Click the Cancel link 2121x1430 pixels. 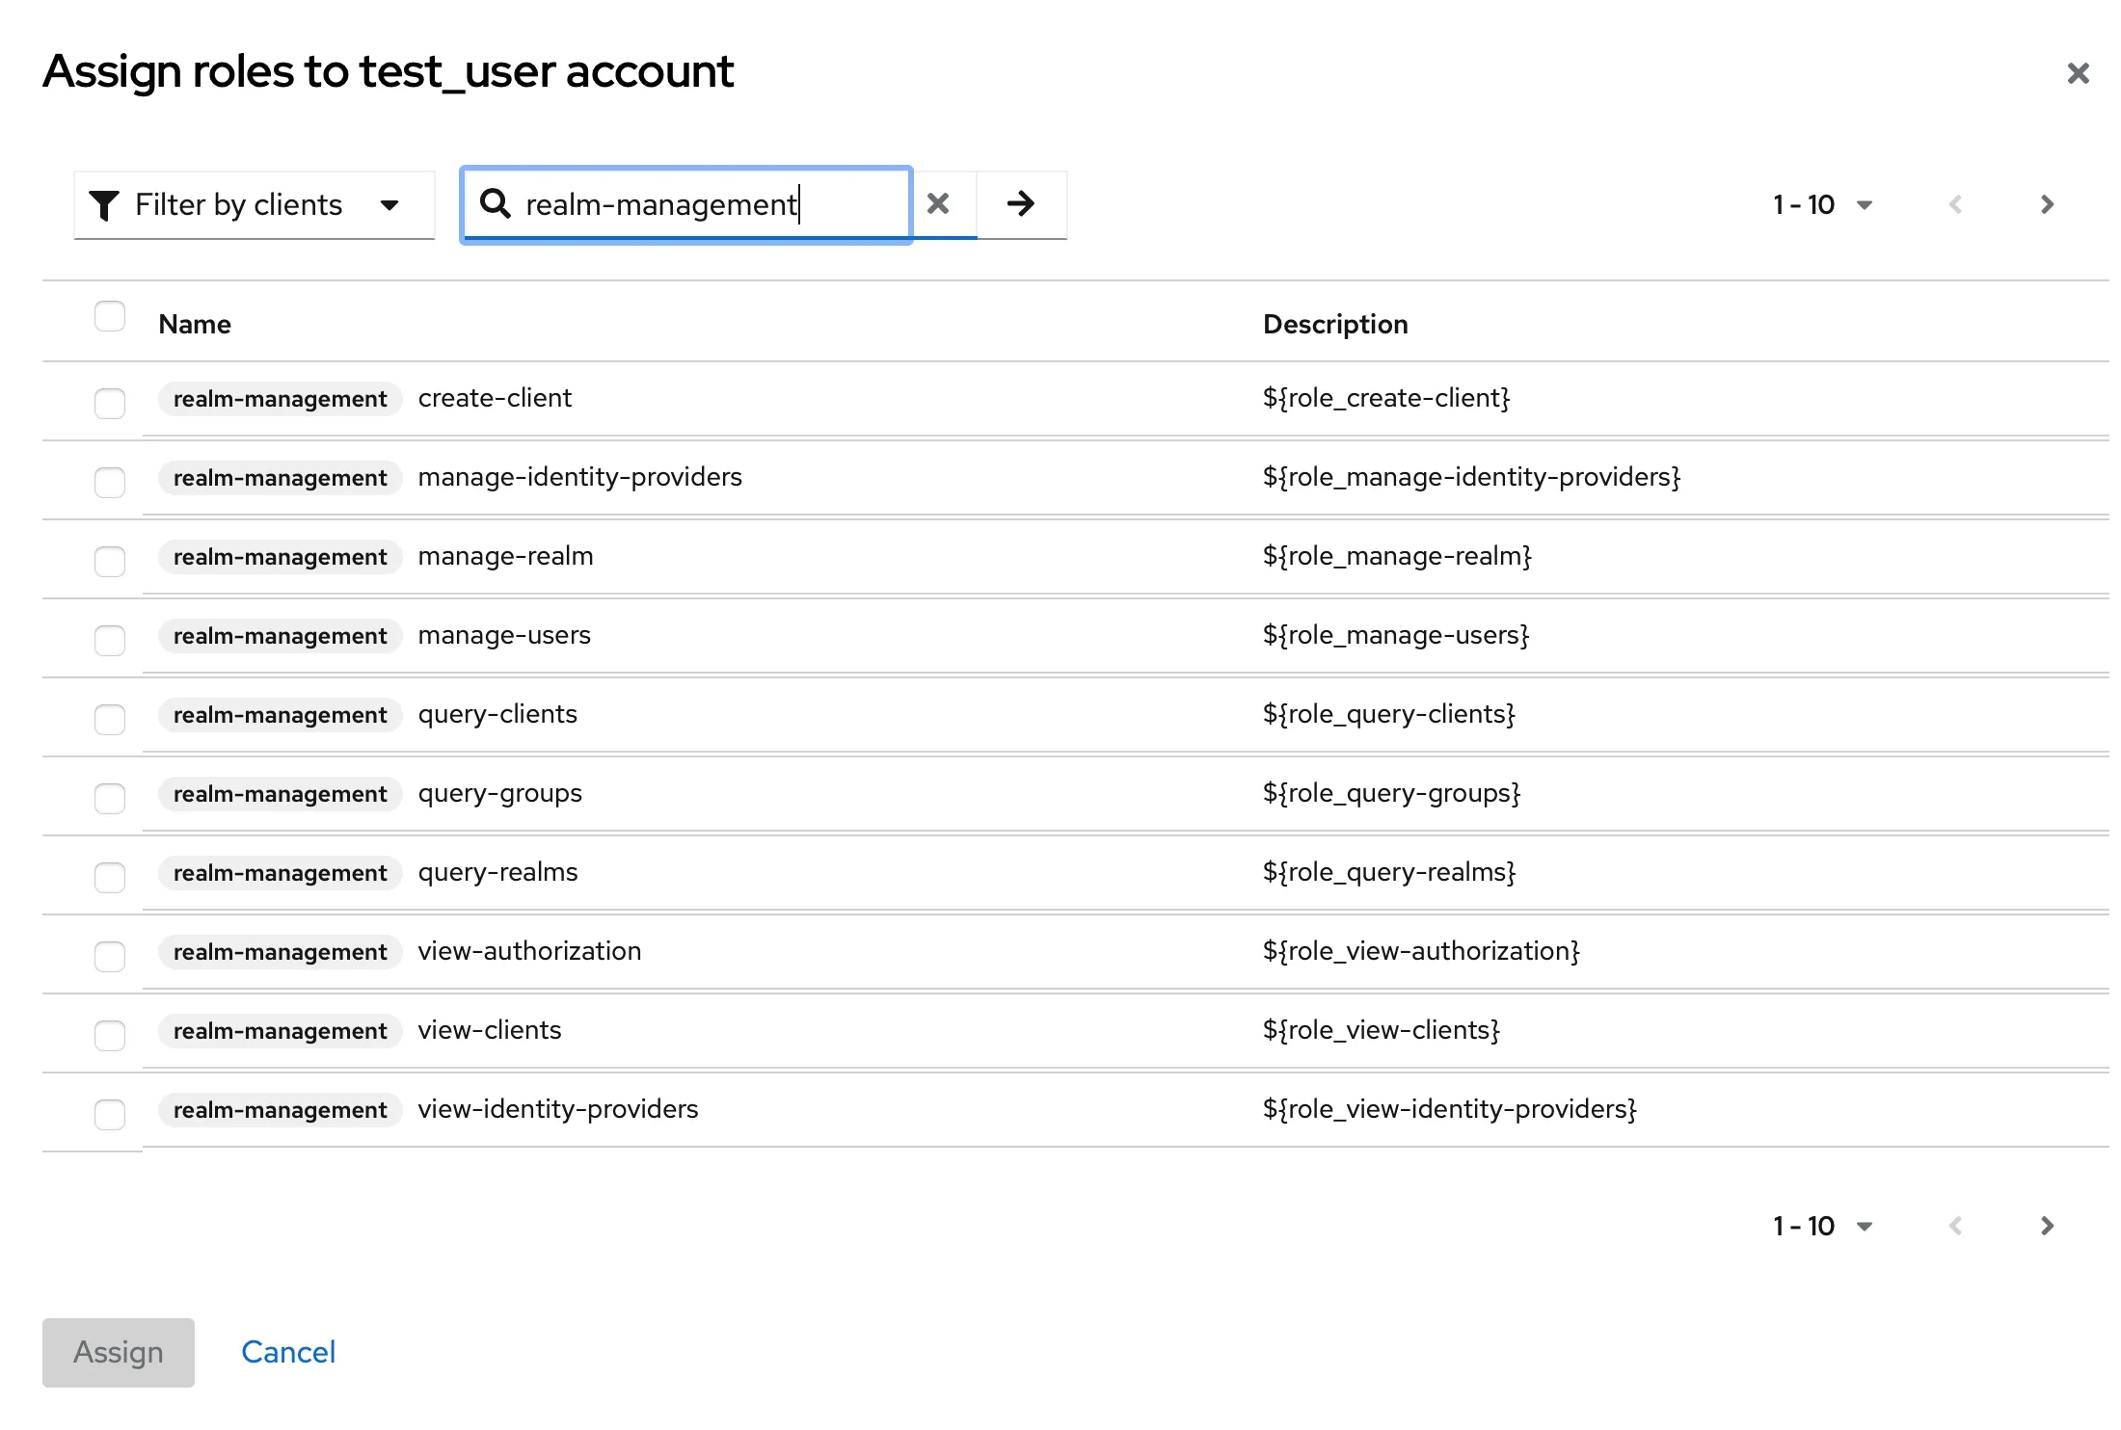288,1352
